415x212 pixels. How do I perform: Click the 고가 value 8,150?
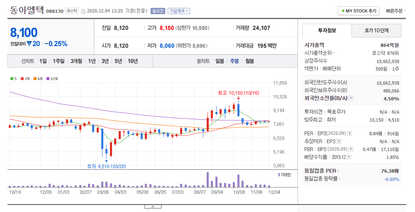pyautogui.click(x=167, y=28)
